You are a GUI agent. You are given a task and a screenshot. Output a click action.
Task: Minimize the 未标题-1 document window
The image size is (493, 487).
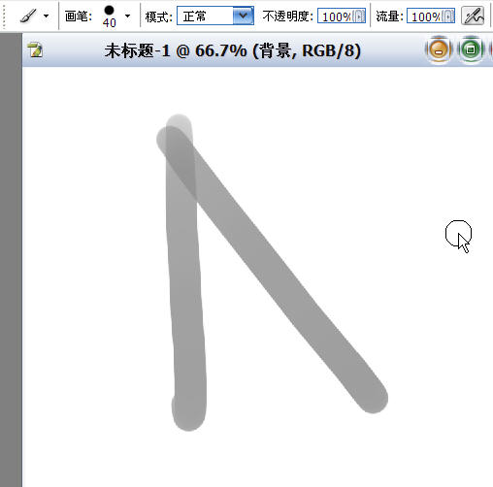tap(439, 49)
